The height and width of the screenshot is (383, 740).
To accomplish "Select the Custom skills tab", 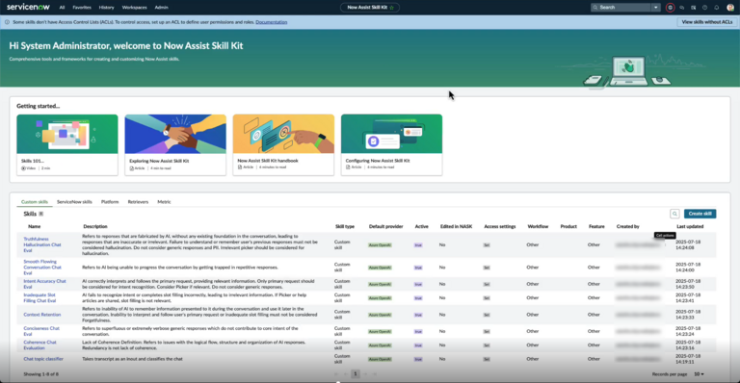I will pos(35,202).
